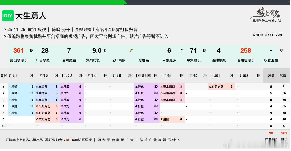This screenshot has width=291, height=151.
Task: Click the 中插2 column header
Action: [193, 76]
